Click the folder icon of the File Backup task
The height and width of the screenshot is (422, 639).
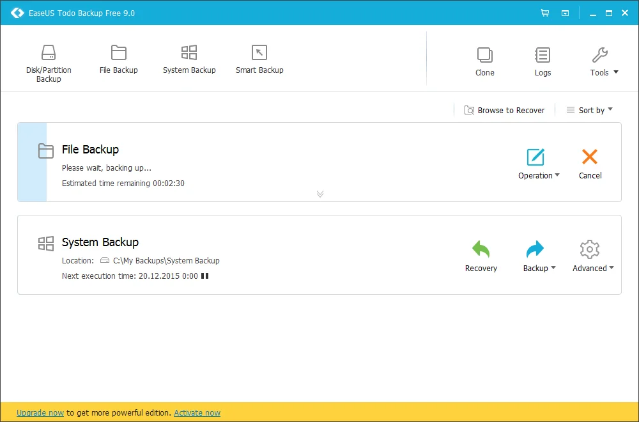point(45,151)
